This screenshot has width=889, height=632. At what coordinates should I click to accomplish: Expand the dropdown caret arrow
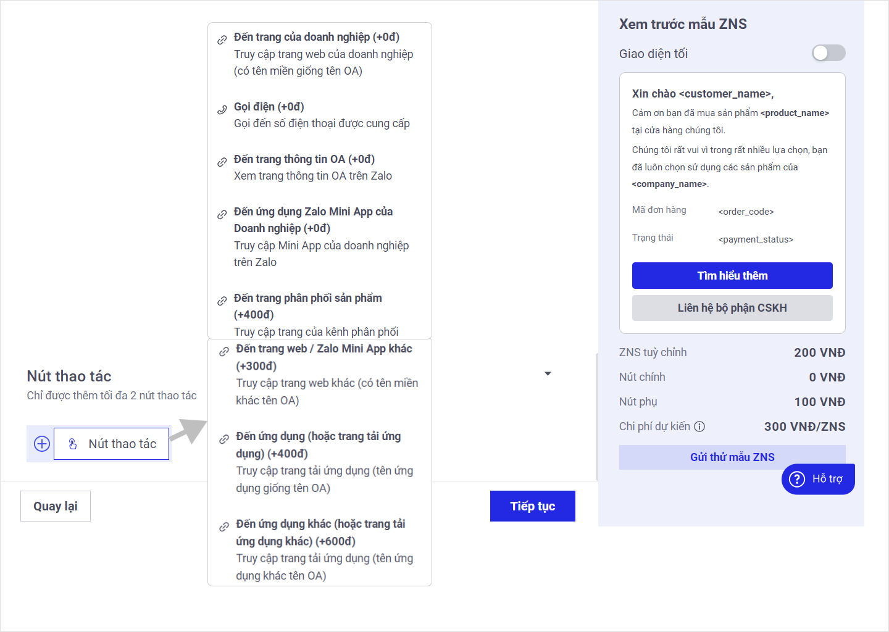pos(548,374)
